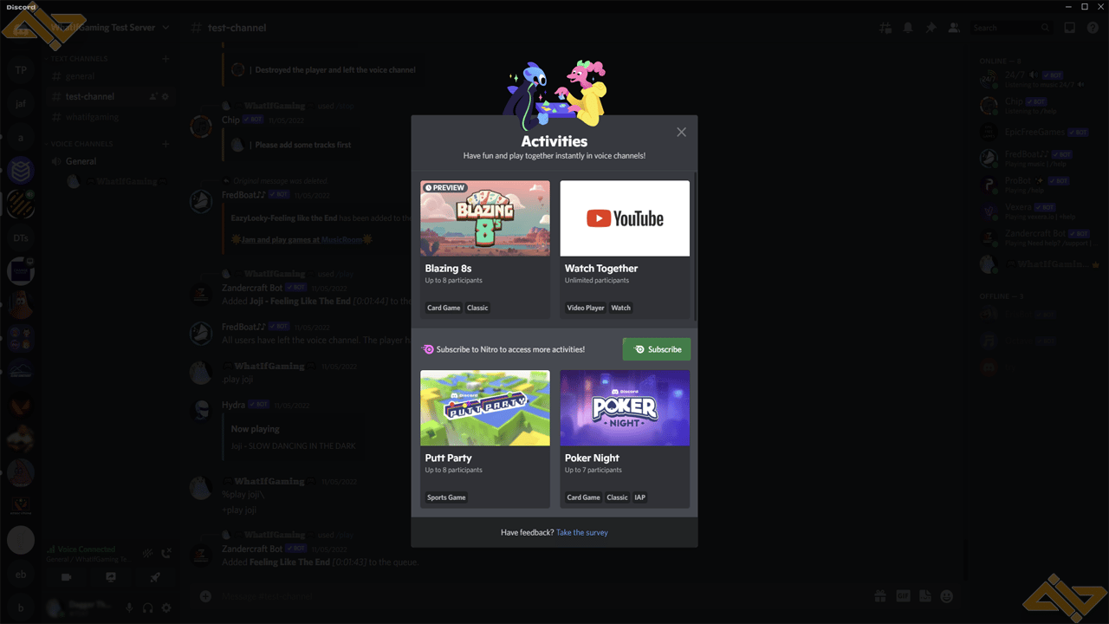Click create invite icon on test-channel

click(x=153, y=96)
